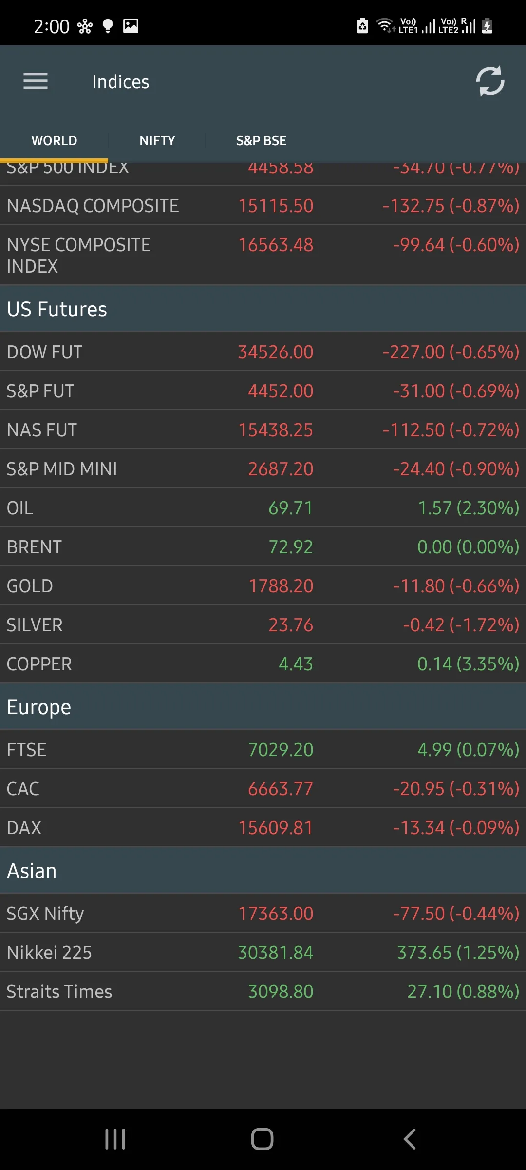The width and height of the screenshot is (526, 1170).
Task: Tap the US Futures section header
Action: [263, 308]
